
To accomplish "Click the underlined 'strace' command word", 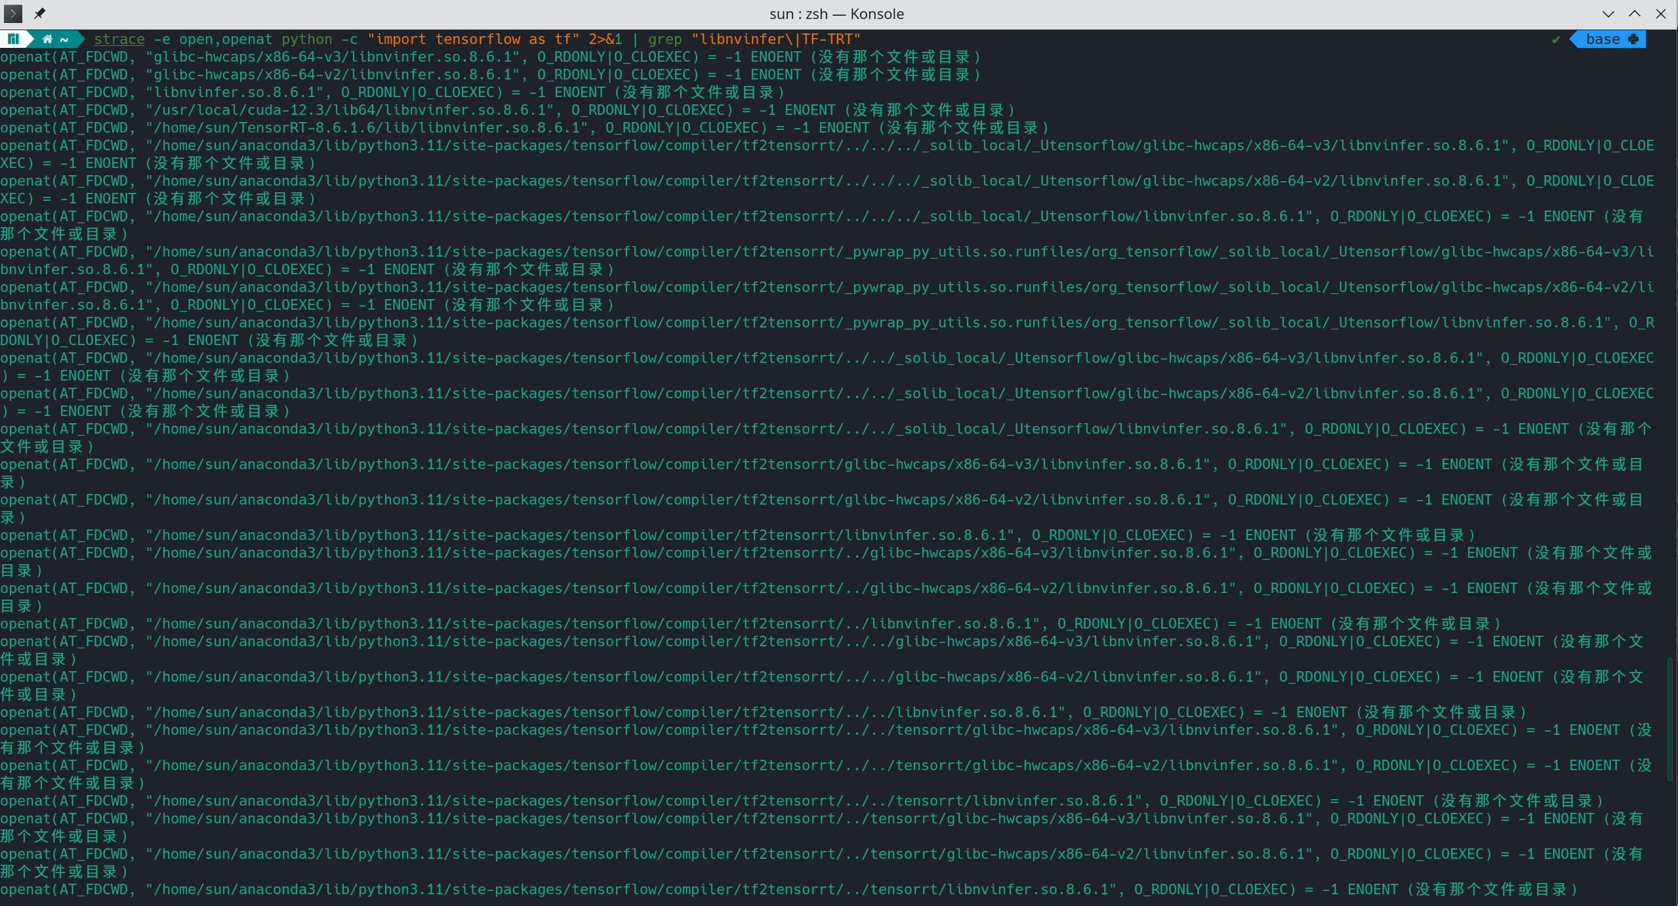I will [119, 39].
